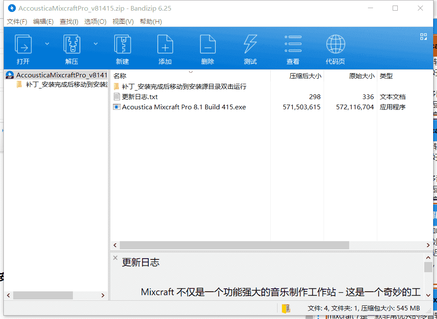The image size is (437, 319).
Task: Click the 571,503,615 compressed size cell
Action: [301, 107]
